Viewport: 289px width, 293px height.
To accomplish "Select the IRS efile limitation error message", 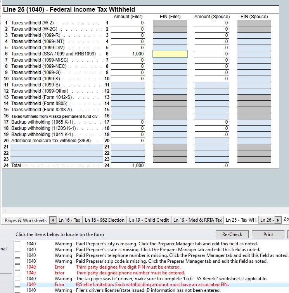I will 152,284.
